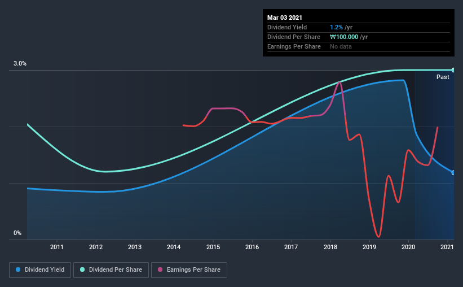Select the 2011 tick on the time axis
This screenshot has height=287, width=463.
pyautogui.click(x=57, y=247)
